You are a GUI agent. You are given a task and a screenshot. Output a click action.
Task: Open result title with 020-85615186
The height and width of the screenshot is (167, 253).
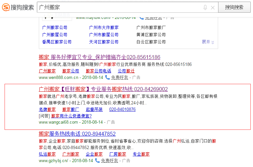click(99, 57)
